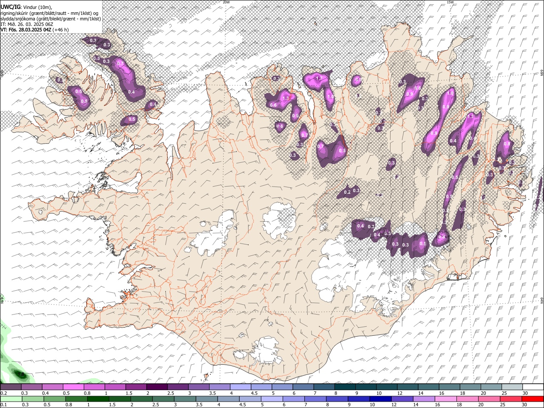Viewport: 544px width, 408px height.
Task: Click the top-row legend swatch between 3 and 3.5
Action: click(x=198, y=387)
